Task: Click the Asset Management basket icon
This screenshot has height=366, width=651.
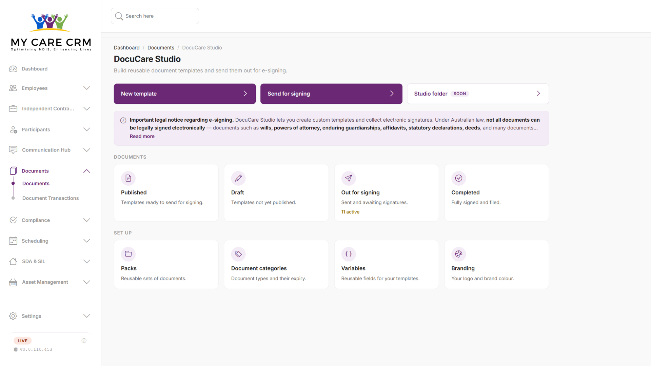Action: 13,282
